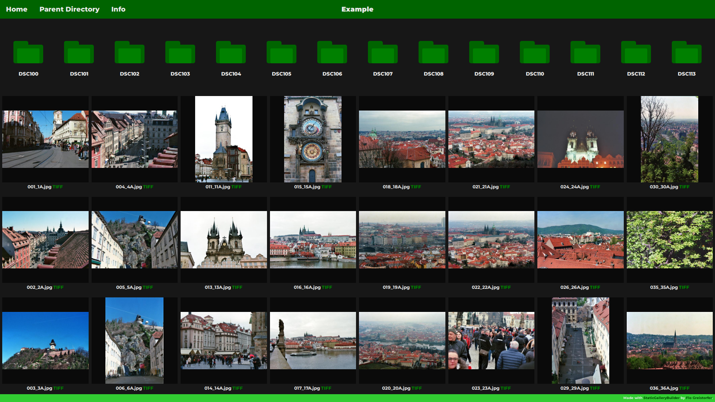The image size is (715, 402).
Task: Open StaticGalleryBuilder footer link
Action: (x=661, y=398)
